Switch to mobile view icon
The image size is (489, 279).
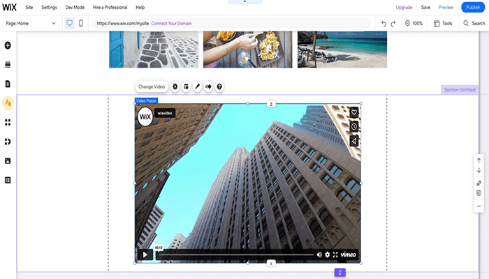pyautogui.click(x=81, y=23)
